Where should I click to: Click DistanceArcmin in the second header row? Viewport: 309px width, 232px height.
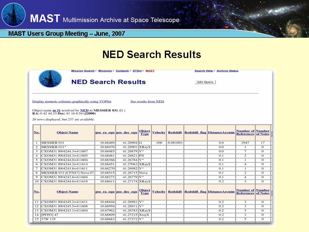tap(221, 191)
